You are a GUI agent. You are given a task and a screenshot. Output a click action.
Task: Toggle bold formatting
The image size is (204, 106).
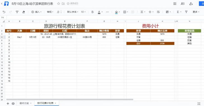93,12
